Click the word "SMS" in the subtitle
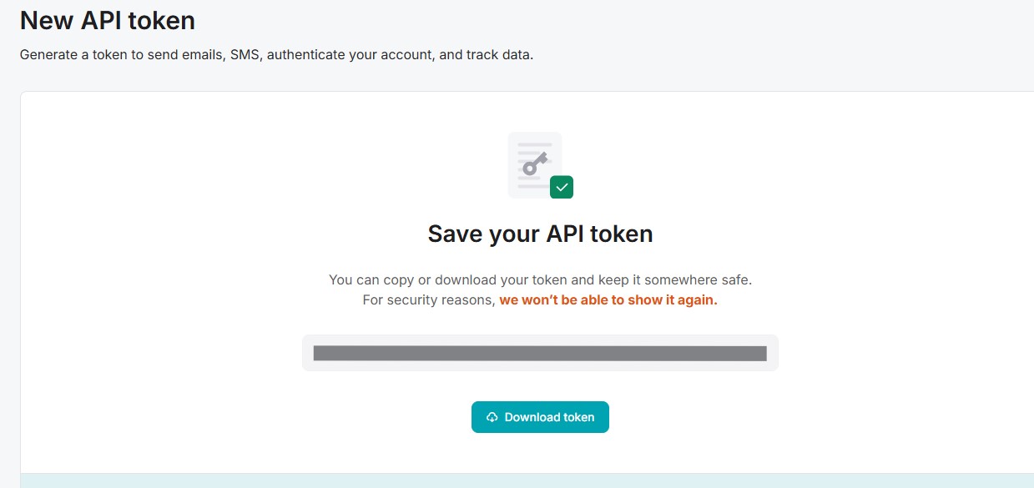1034x488 pixels. point(245,55)
